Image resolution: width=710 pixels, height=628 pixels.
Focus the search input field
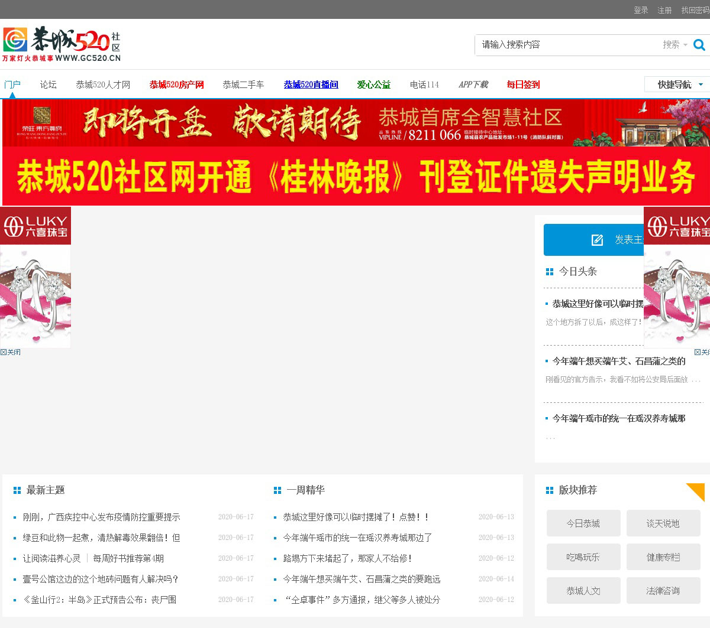pos(568,45)
